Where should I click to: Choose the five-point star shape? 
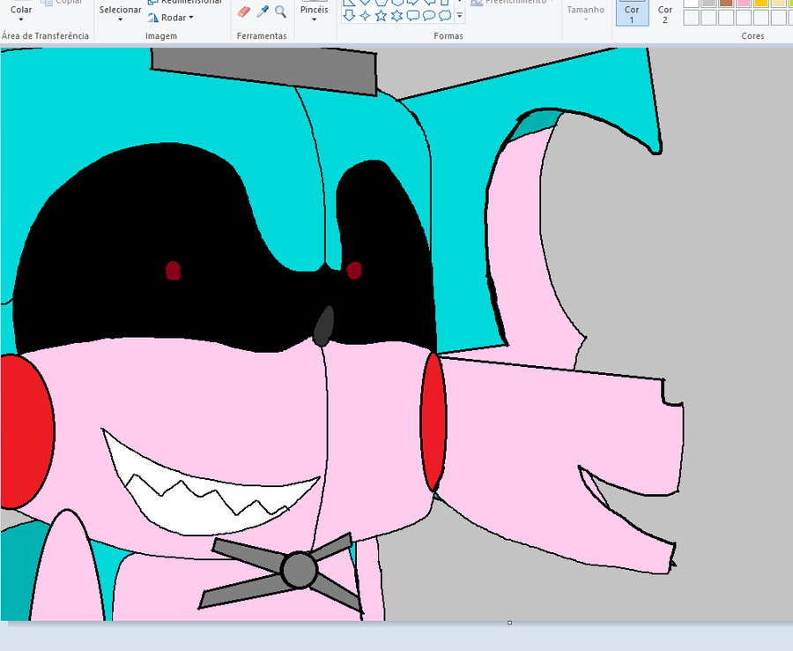(x=381, y=16)
